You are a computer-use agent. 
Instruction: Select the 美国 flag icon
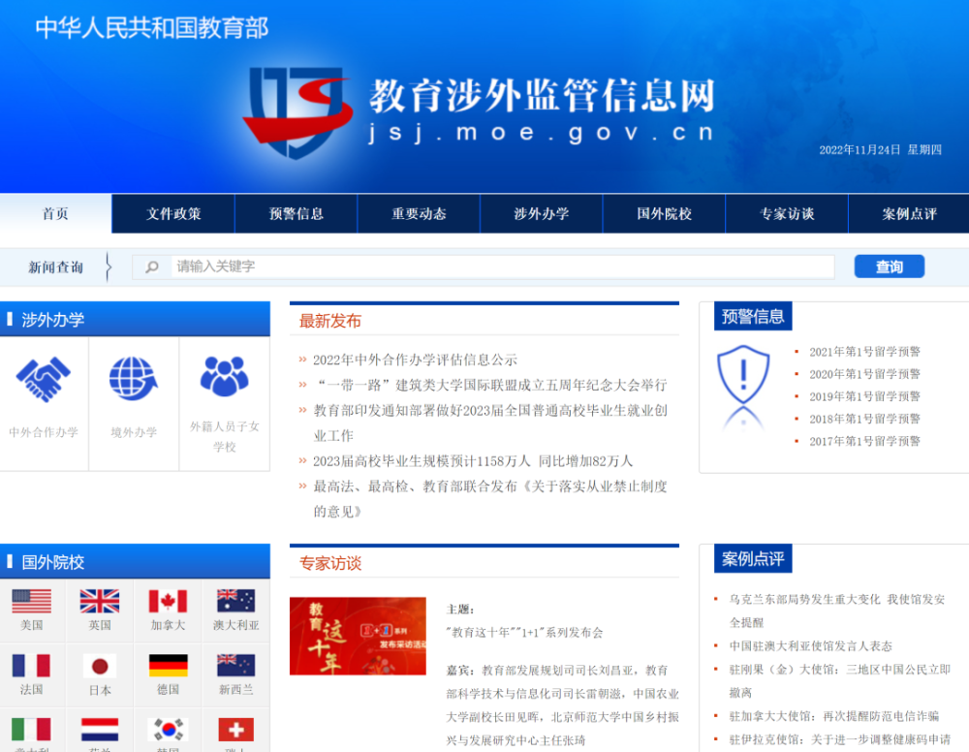[x=32, y=601]
